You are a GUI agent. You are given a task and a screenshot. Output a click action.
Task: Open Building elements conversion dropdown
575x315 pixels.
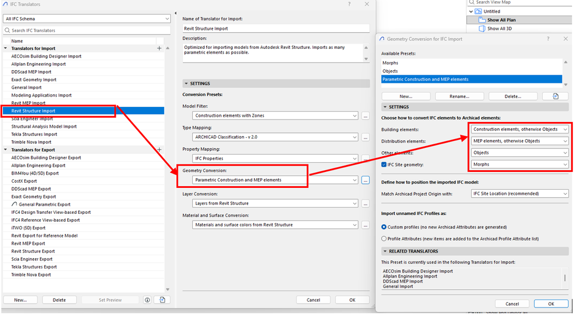click(x=520, y=129)
